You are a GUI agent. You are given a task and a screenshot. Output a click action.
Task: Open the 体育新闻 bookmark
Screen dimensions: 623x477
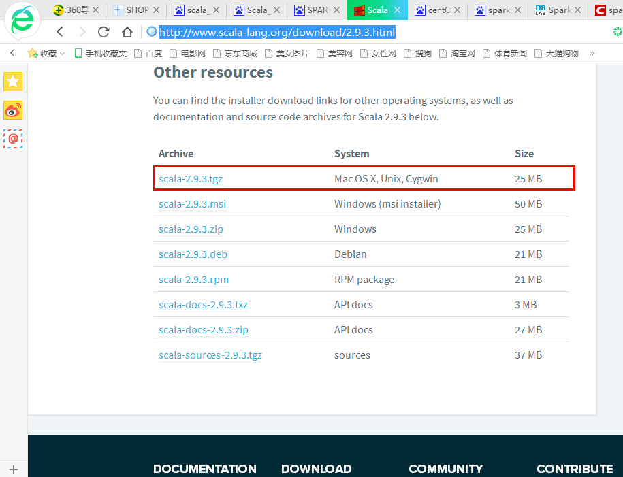[505, 53]
